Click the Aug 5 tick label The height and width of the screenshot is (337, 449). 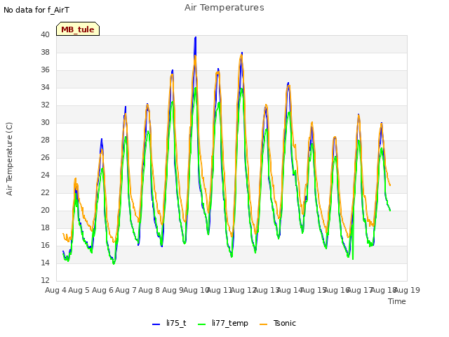[79, 290]
